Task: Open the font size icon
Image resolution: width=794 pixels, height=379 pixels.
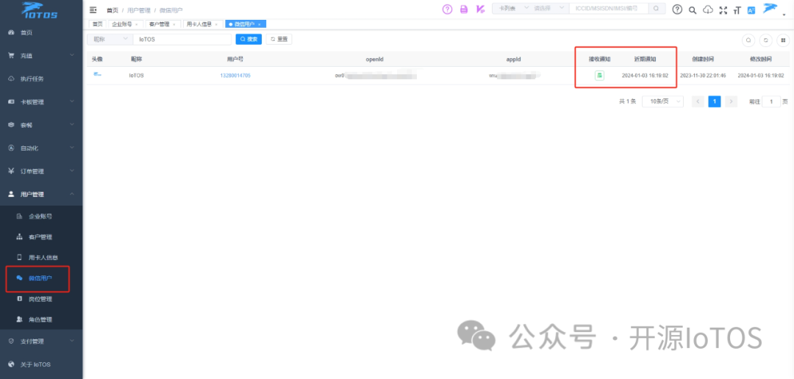Action: (x=737, y=10)
